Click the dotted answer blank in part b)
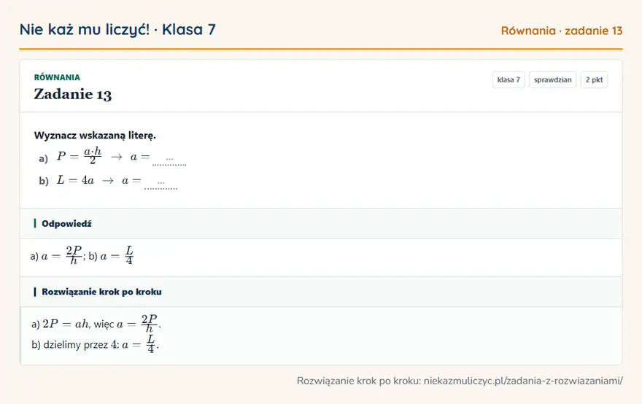Viewport: 642px width, 404px height. click(x=161, y=183)
